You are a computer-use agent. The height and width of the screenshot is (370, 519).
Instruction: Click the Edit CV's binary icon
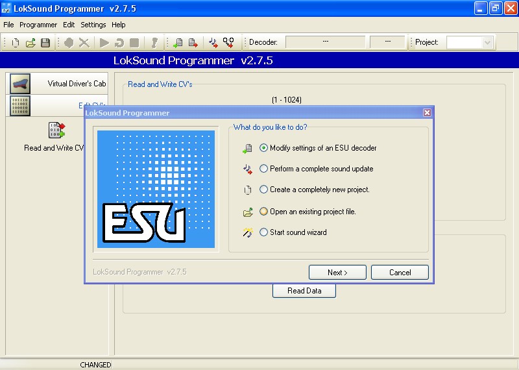pos(20,106)
